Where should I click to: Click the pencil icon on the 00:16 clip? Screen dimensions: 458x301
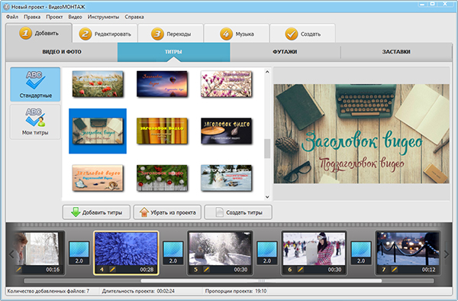click(19, 269)
